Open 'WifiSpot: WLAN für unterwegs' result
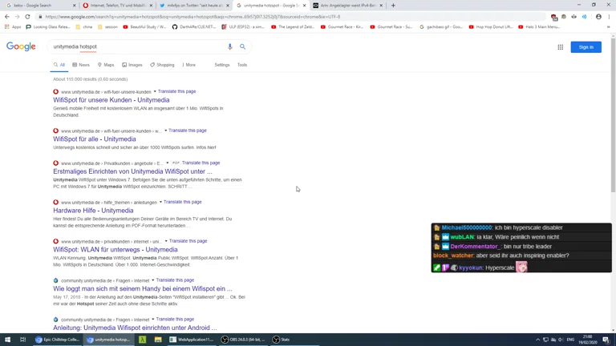The width and height of the screenshot is (616, 346). coord(115,250)
